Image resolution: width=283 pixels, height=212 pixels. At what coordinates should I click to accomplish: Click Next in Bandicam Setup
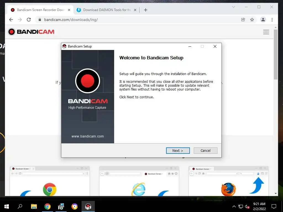(x=178, y=150)
